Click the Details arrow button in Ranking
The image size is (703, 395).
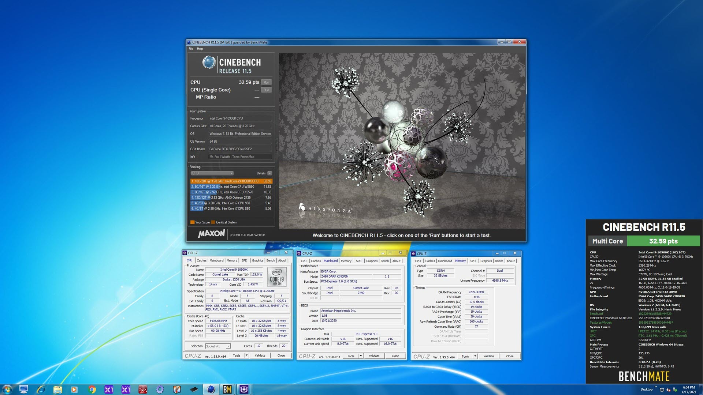click(270, 173)
